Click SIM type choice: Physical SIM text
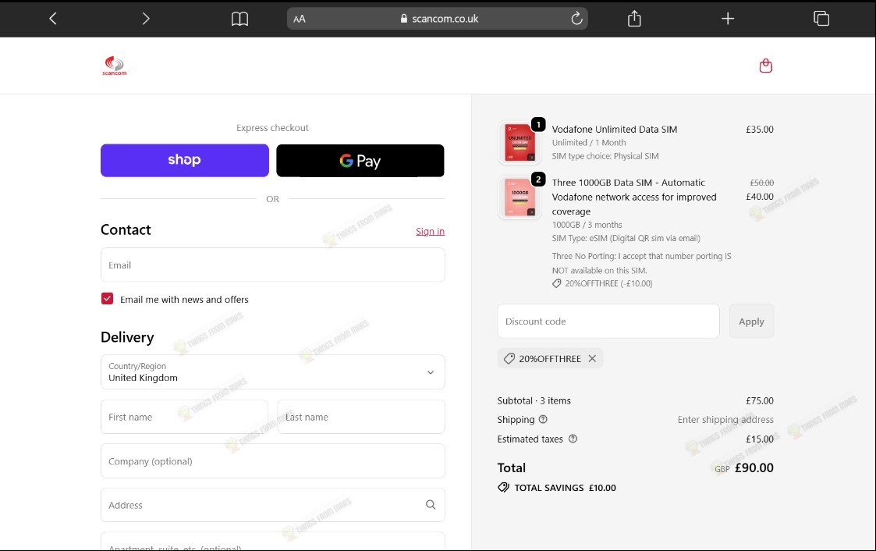This screenshot has height=551, width=876. 605,156
